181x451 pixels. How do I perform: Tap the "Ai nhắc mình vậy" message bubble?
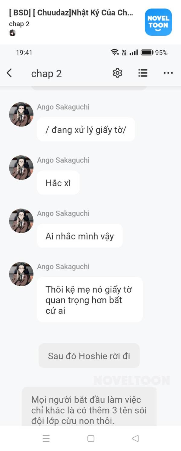click(80, 236)
